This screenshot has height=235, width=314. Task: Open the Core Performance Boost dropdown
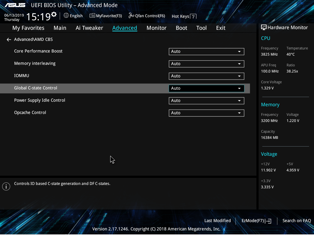click(x=207, y=52)
